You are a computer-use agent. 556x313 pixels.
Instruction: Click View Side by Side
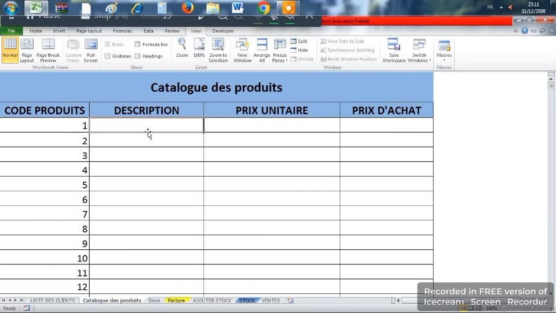point(342,41)
